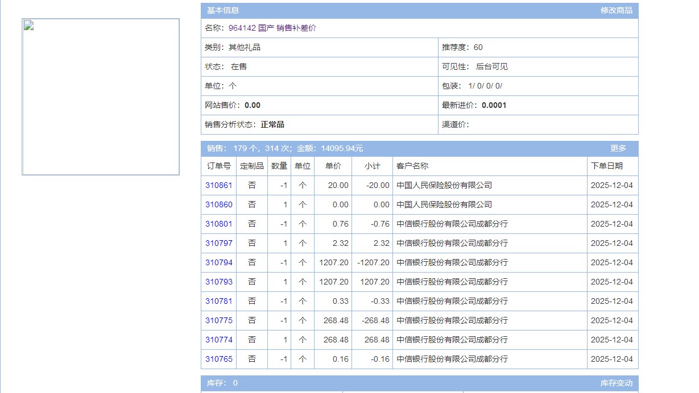Image resolution: width=699 pixels, height=393 pixels.
Task: Open order number 310794
Action: tap(218, 262)
